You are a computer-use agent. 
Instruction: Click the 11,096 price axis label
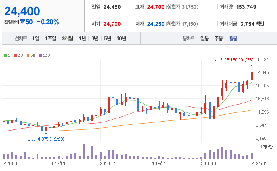point(262,112)
